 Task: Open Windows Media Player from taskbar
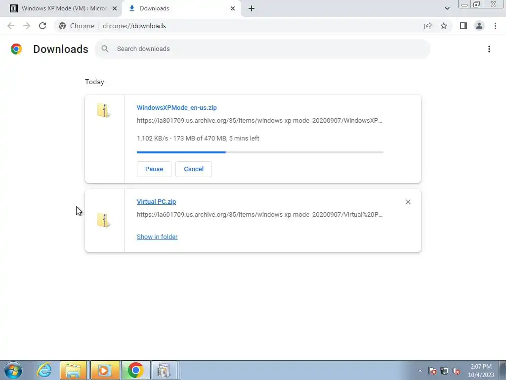click(x=105, y=370)
